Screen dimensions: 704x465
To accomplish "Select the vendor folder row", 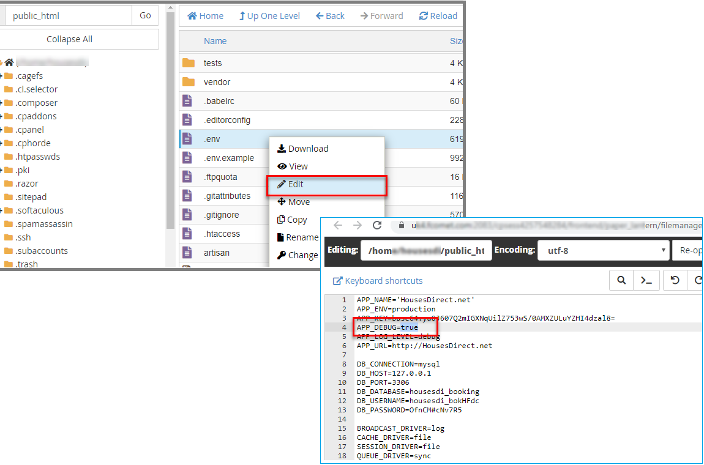I will click(x=217, y=82).
